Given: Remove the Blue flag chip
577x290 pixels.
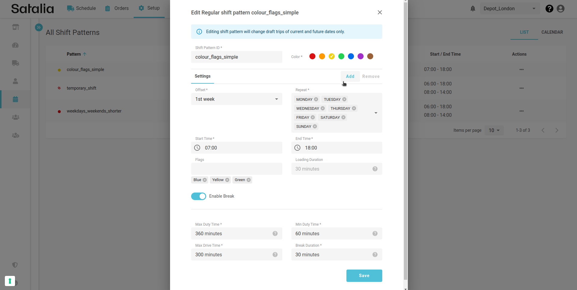Looking at the screenshot, I should tap(205, 180).
